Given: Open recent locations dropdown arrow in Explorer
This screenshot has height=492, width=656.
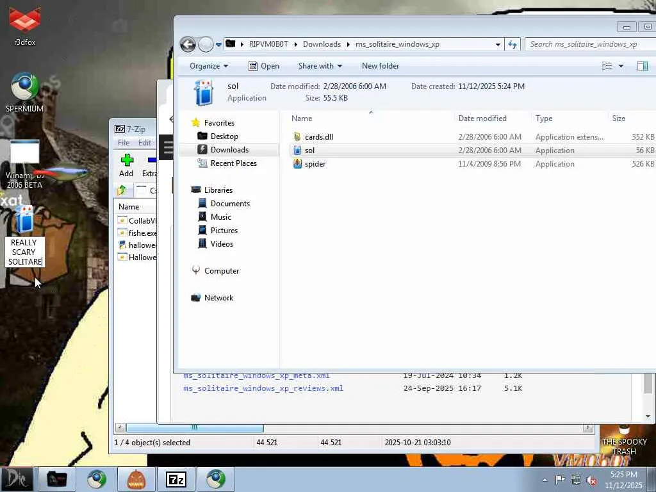Looking at the screenshot, I should tap(218, 44).
